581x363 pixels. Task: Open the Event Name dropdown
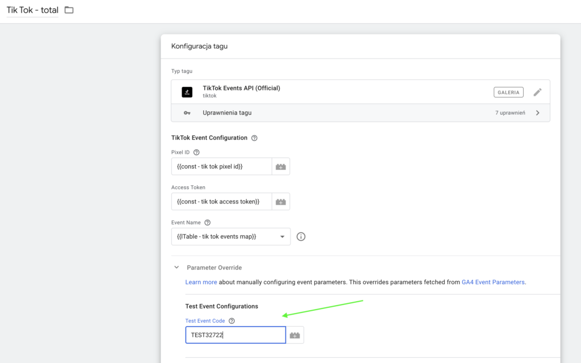coord(230,237)
